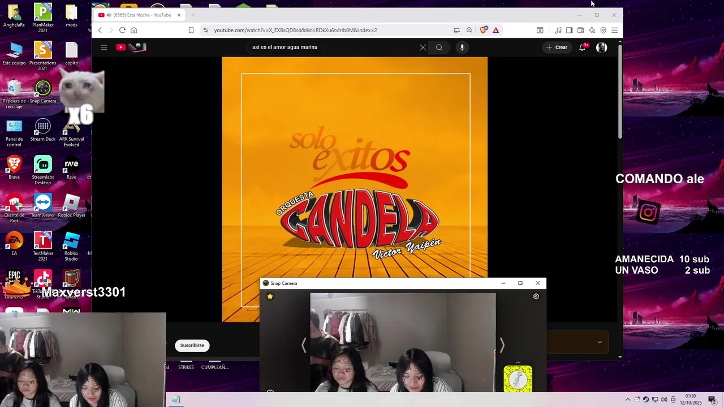Click the Crear button on YouTube
The image size is (724, 407).
pos(557,47)
